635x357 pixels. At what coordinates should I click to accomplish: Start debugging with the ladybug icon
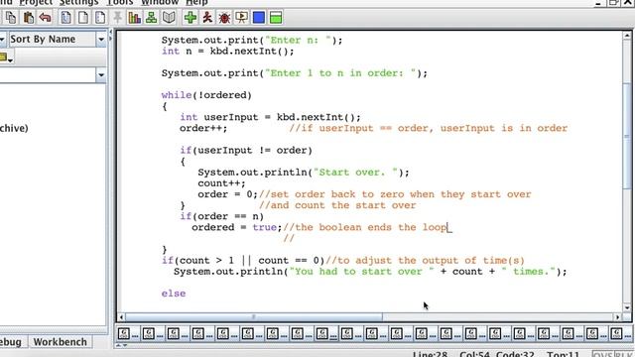(x=224, y=18)
